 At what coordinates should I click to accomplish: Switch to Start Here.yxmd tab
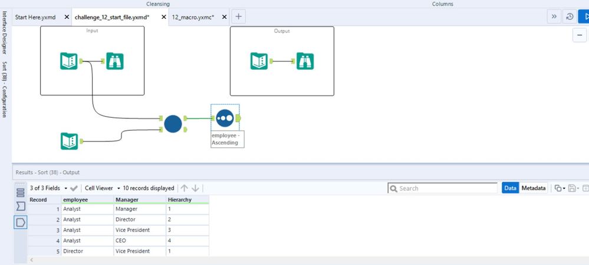click(x=36, y=17)
